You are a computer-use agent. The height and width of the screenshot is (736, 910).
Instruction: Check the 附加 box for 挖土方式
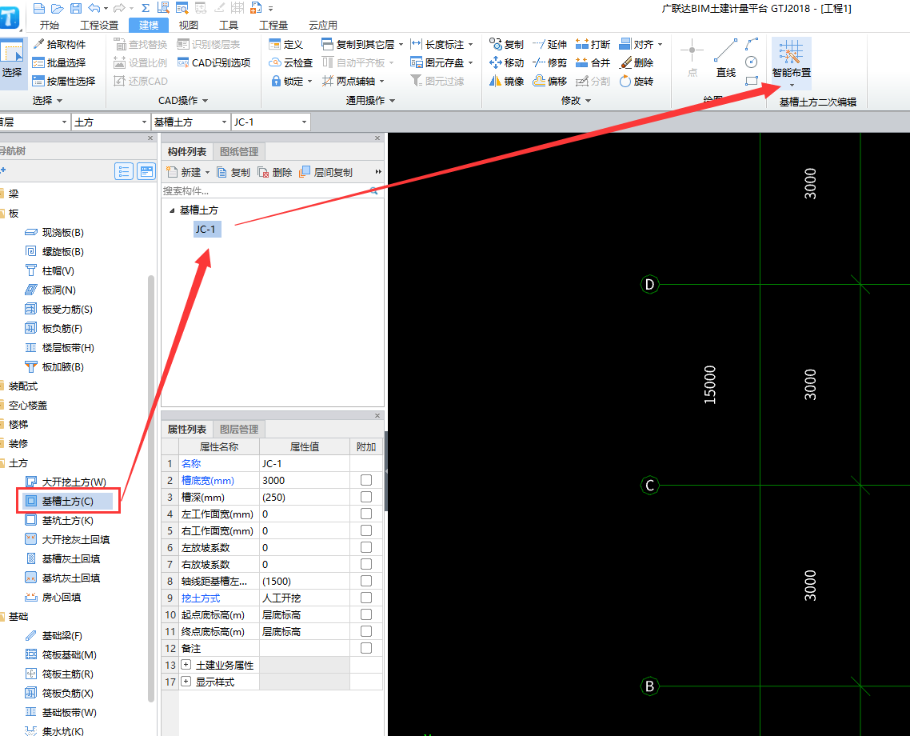[x=366, y=598]
